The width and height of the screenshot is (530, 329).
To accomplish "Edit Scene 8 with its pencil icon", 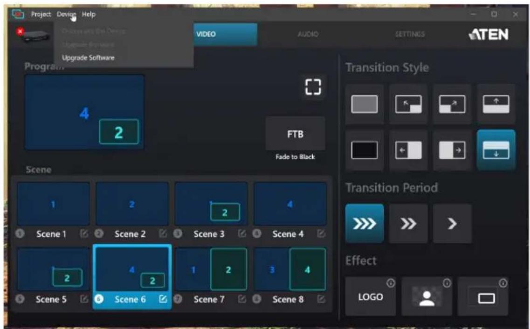I will tap(321, 299).
